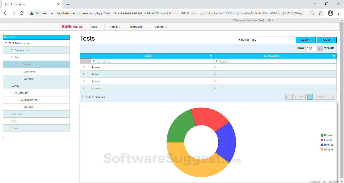Screen dimensions: 344x183
Task: Reload the page in browser
Action: pyautogui.click(x=22, y=13)
